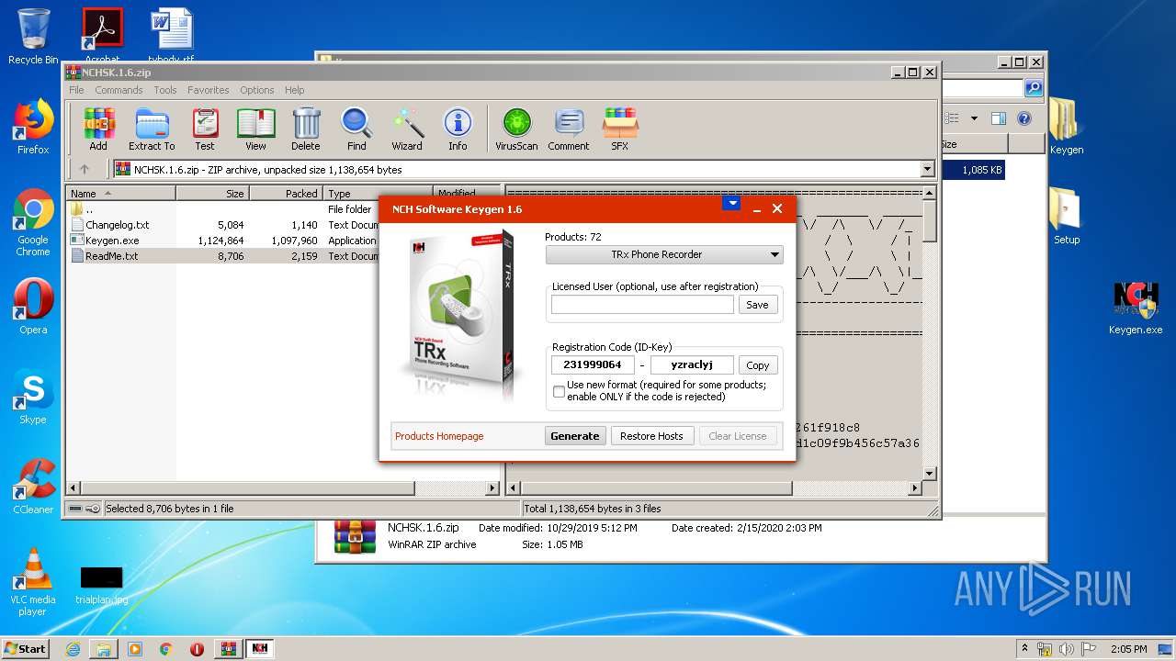Click the volume icon in system tray
This screenshot has height=661, width=1176.
coord(1067,649)
